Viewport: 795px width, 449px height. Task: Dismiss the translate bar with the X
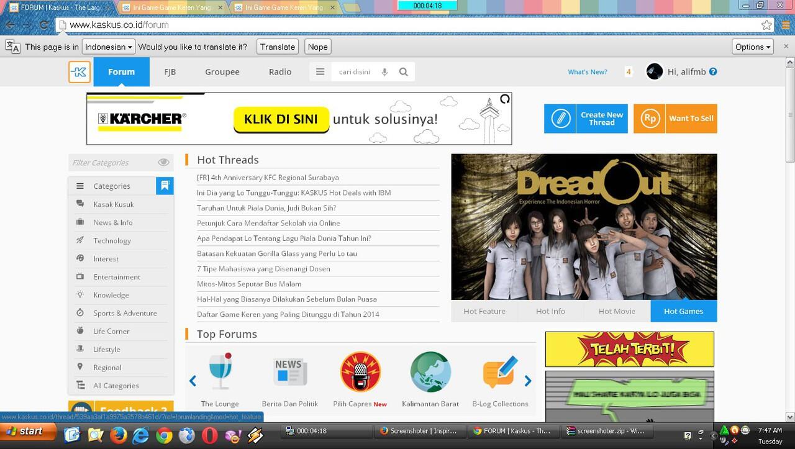click(784, 47)
